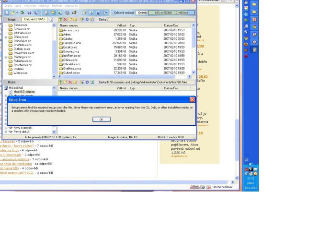
Task: Click the blue gear icon in the Image toolbar
Action: (x=87, y=19)
